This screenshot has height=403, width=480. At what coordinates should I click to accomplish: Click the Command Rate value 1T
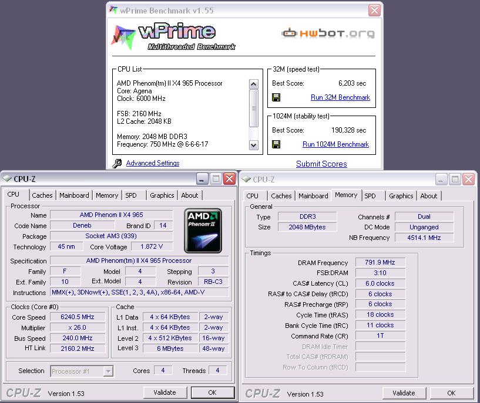pos(380,336)
